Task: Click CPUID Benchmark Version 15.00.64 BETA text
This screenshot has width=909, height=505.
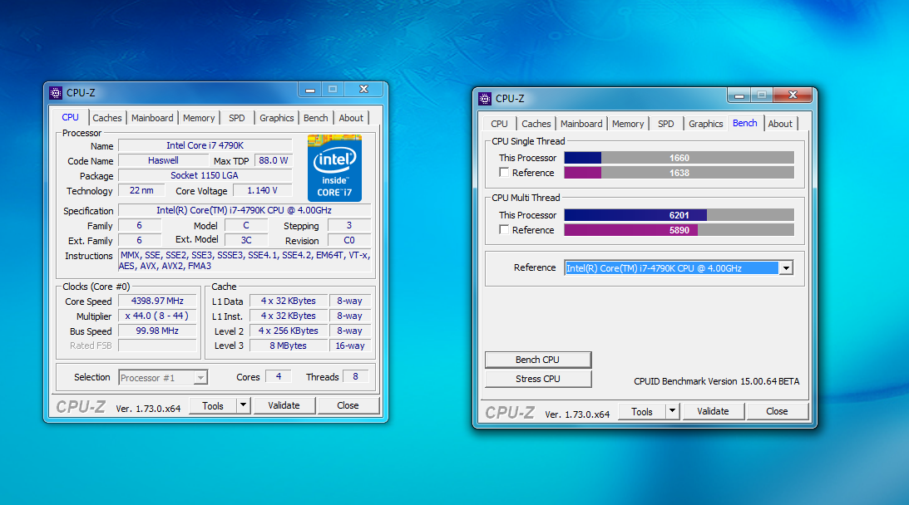Action: pos(717,381)
